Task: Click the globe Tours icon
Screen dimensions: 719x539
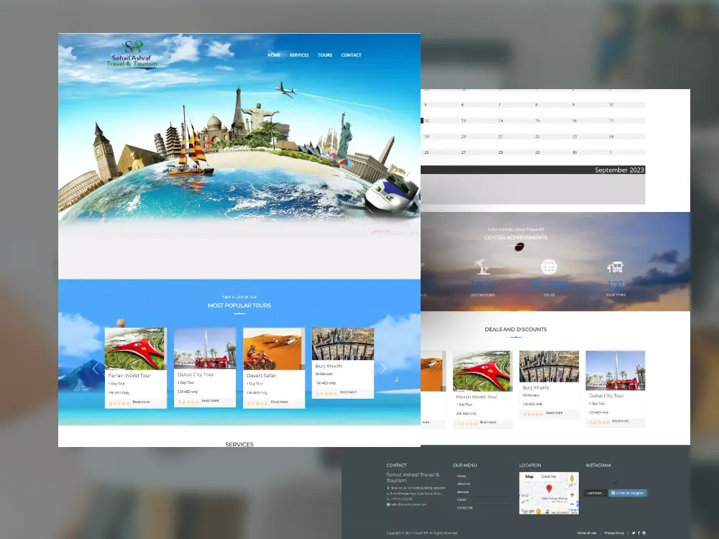Action: [x=549, y=267]
